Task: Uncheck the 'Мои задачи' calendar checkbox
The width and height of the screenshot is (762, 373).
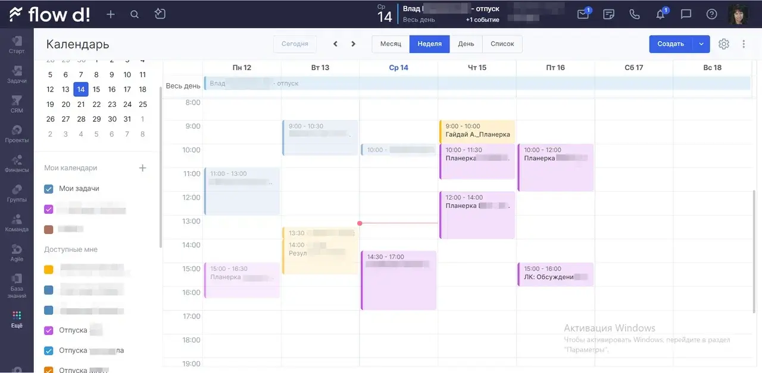Action: (x=49, y=189)
